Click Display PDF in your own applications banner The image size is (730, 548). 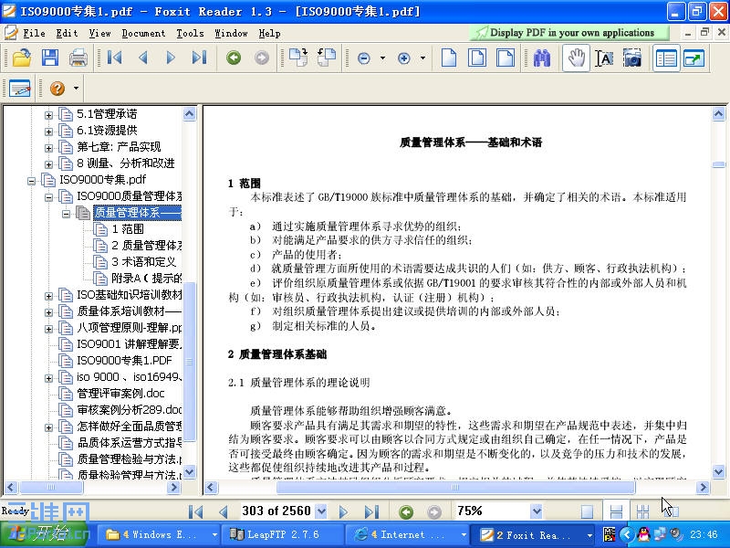pyautogui.click(x=568, y=33)
